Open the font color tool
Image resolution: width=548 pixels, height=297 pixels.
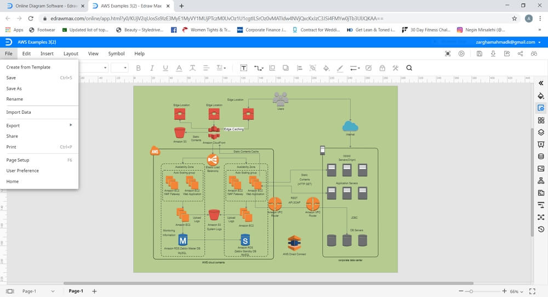pos(179,68)
